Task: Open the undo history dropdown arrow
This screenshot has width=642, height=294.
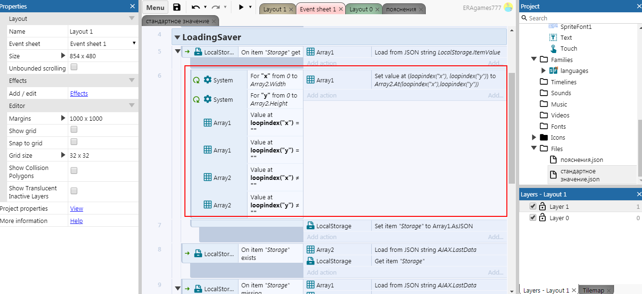Action: 205,7
